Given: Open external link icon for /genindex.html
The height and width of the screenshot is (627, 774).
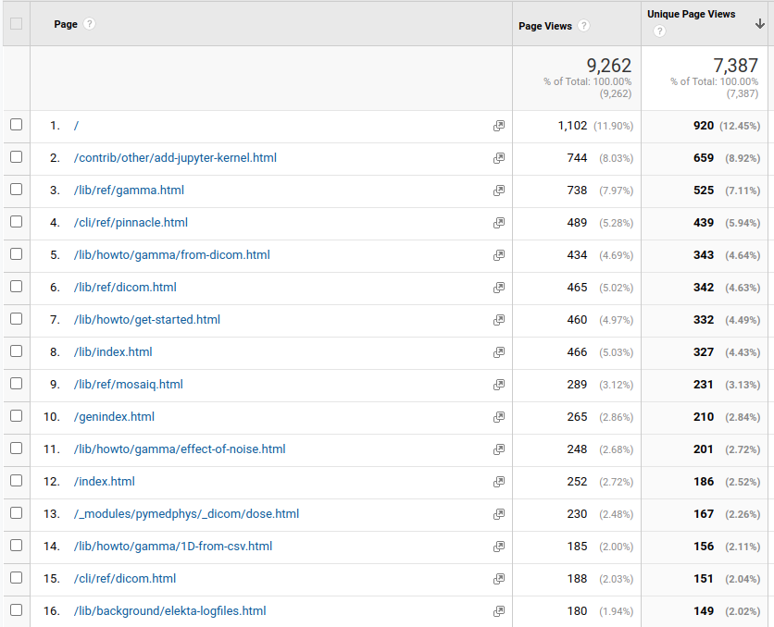Looking at the screenshot, I should pyautogui.click(x=499, y=417).
